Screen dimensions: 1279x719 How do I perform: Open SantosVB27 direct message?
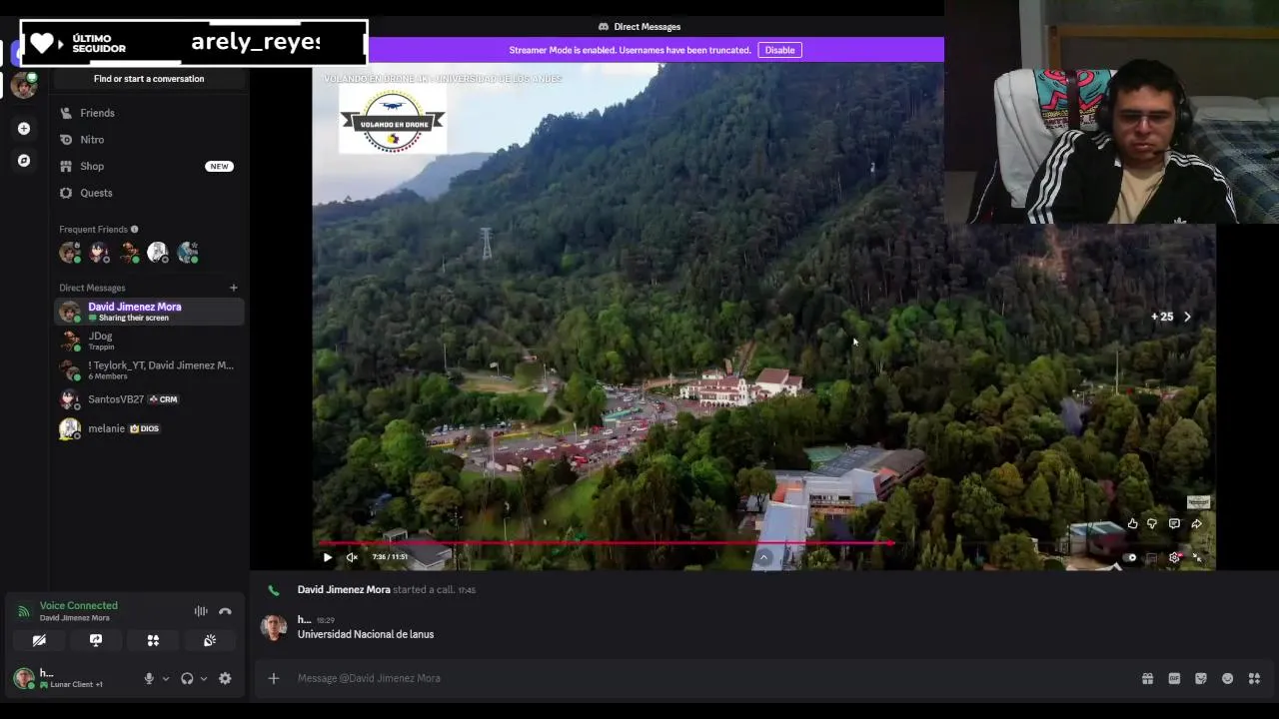(x=148, y=399)
